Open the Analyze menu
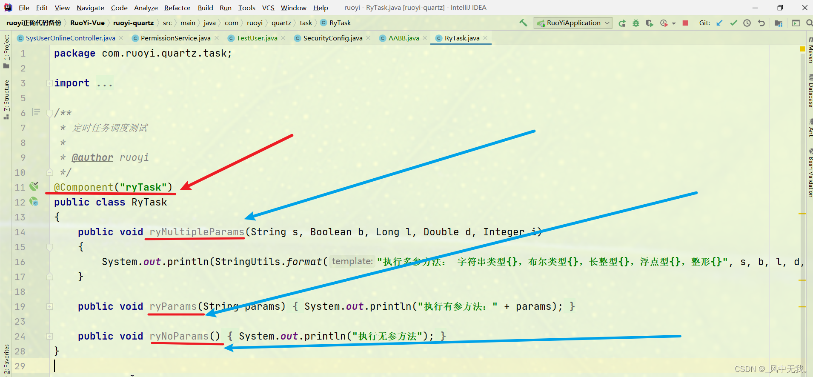 (x=146, y=8)
